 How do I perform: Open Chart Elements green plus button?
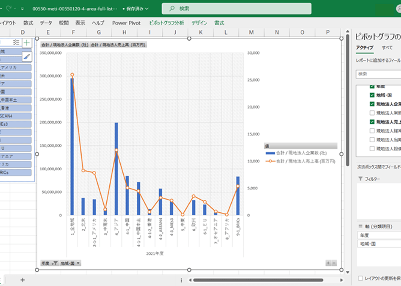click(27, 43)
